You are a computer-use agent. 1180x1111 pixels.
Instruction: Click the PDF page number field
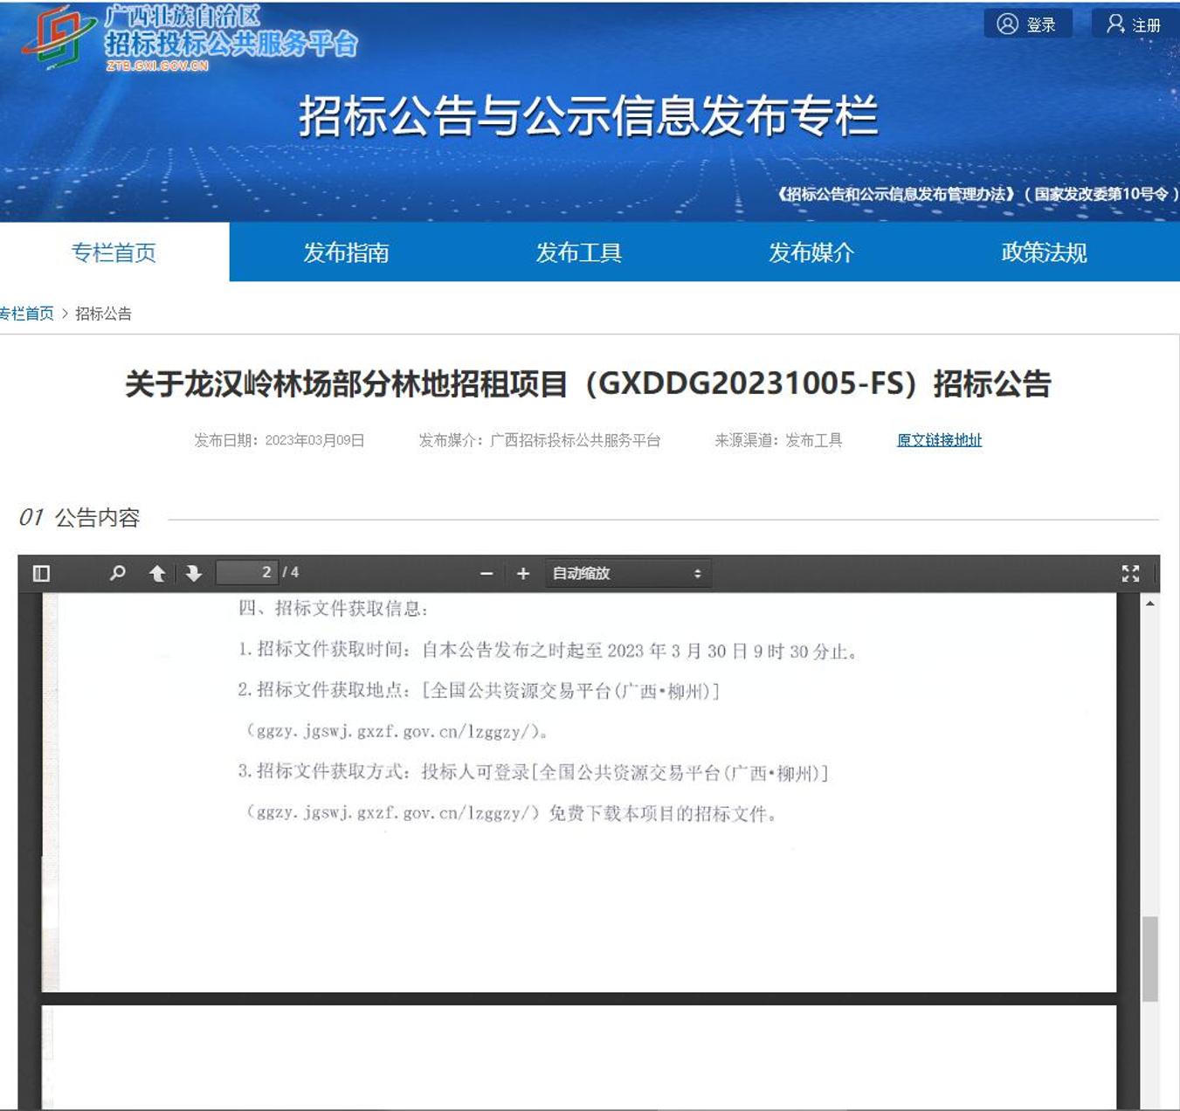click(246, 573)
